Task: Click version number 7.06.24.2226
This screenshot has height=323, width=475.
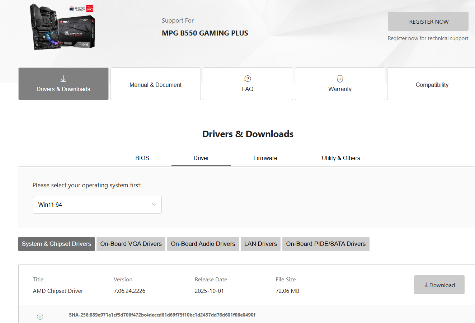Action: (x=130, y=291)
